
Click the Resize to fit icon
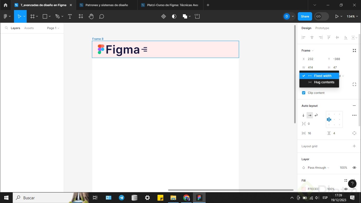[354, 50]
